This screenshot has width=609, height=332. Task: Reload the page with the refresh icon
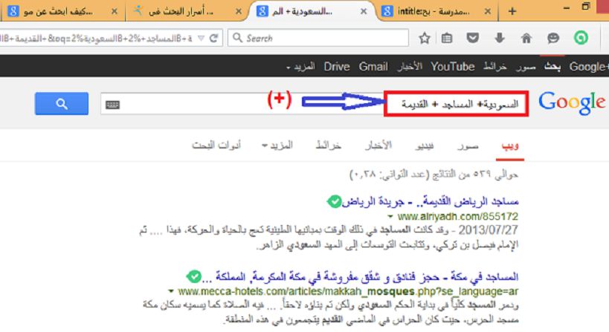point(213,38)
